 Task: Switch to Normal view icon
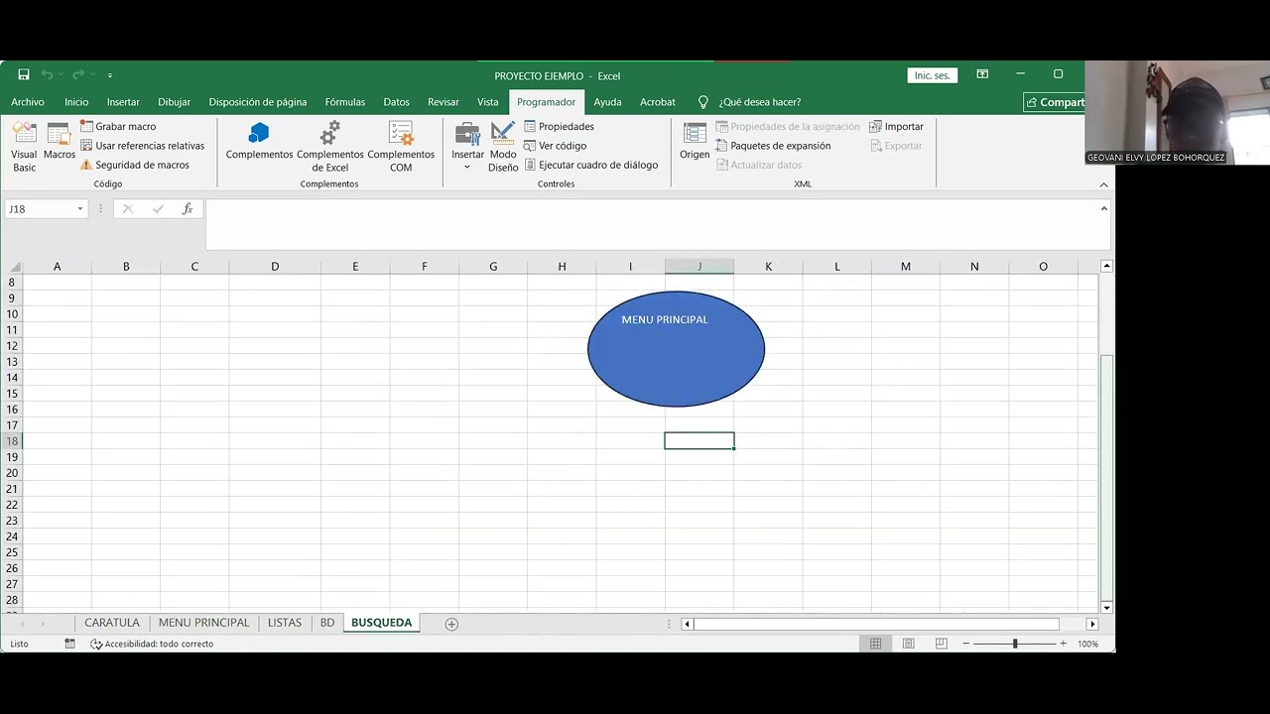(x=875, y=644)
